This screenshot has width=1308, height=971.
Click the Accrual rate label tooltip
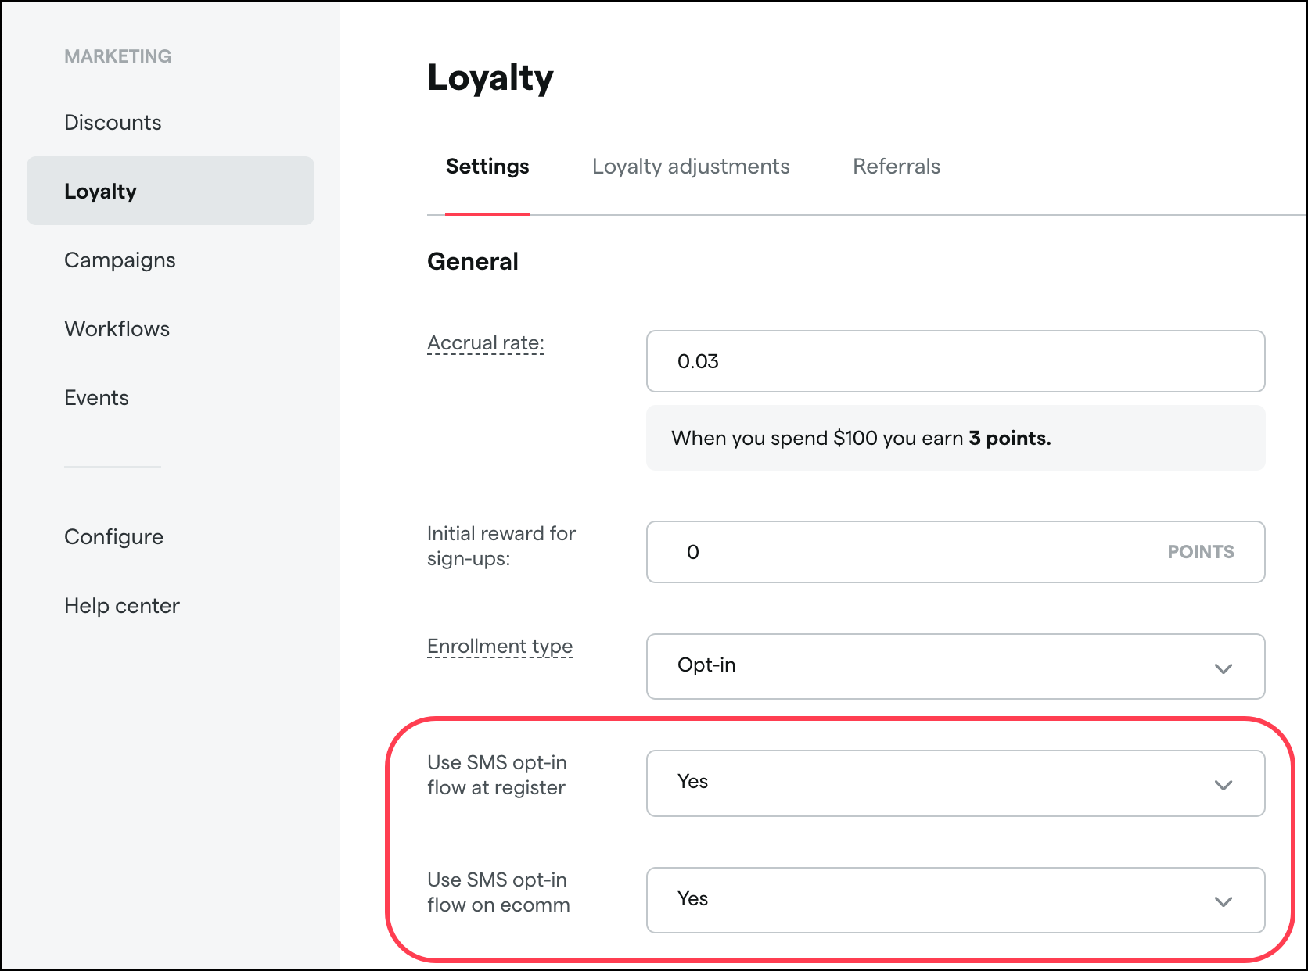[x=485, y=343]
